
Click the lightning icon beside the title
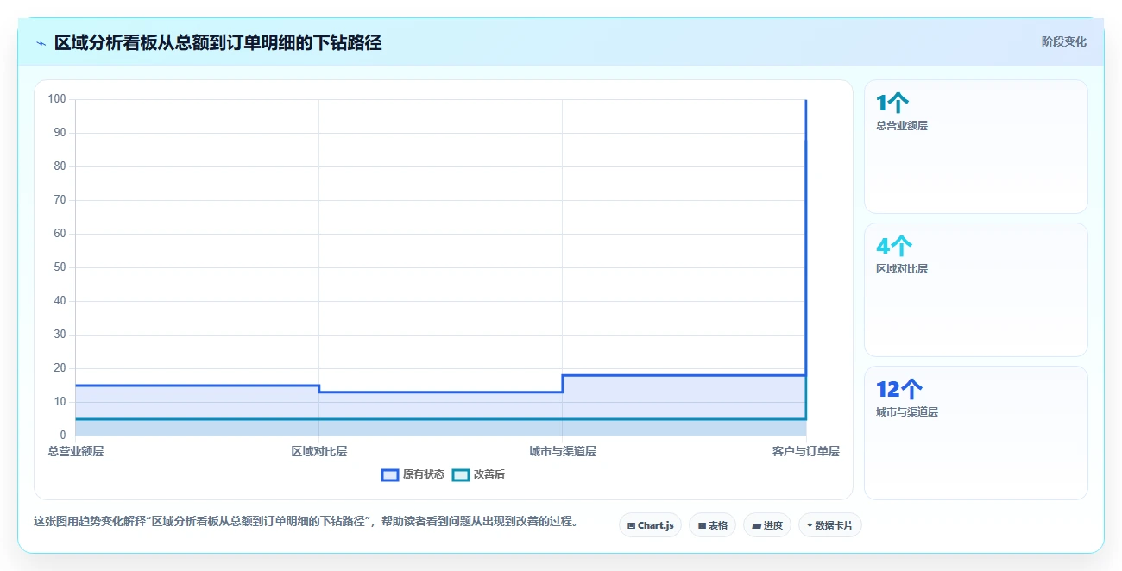coord(41,43)
